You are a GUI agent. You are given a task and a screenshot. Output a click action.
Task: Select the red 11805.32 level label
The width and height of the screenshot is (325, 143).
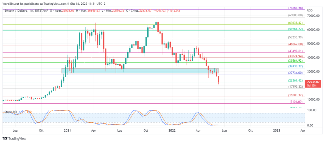click(295, 95)
